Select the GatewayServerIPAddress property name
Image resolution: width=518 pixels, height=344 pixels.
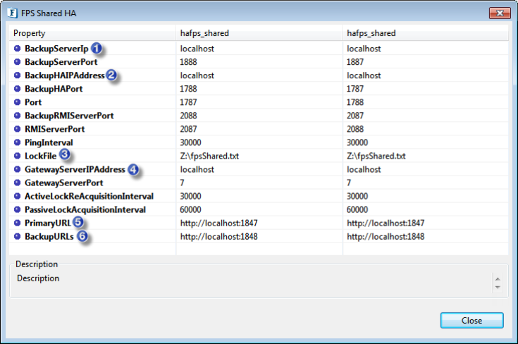pos(75,169)
